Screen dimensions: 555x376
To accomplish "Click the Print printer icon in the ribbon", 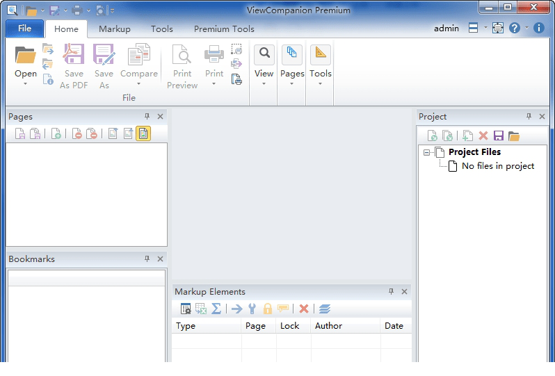I will click(x=214, y=54).
